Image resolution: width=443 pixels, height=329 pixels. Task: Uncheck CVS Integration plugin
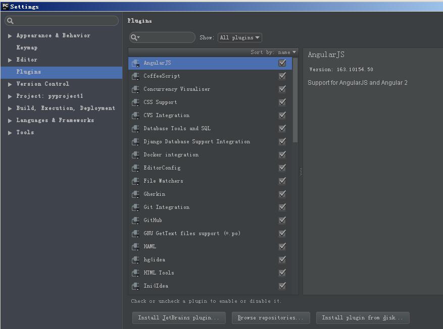point(282,116)
